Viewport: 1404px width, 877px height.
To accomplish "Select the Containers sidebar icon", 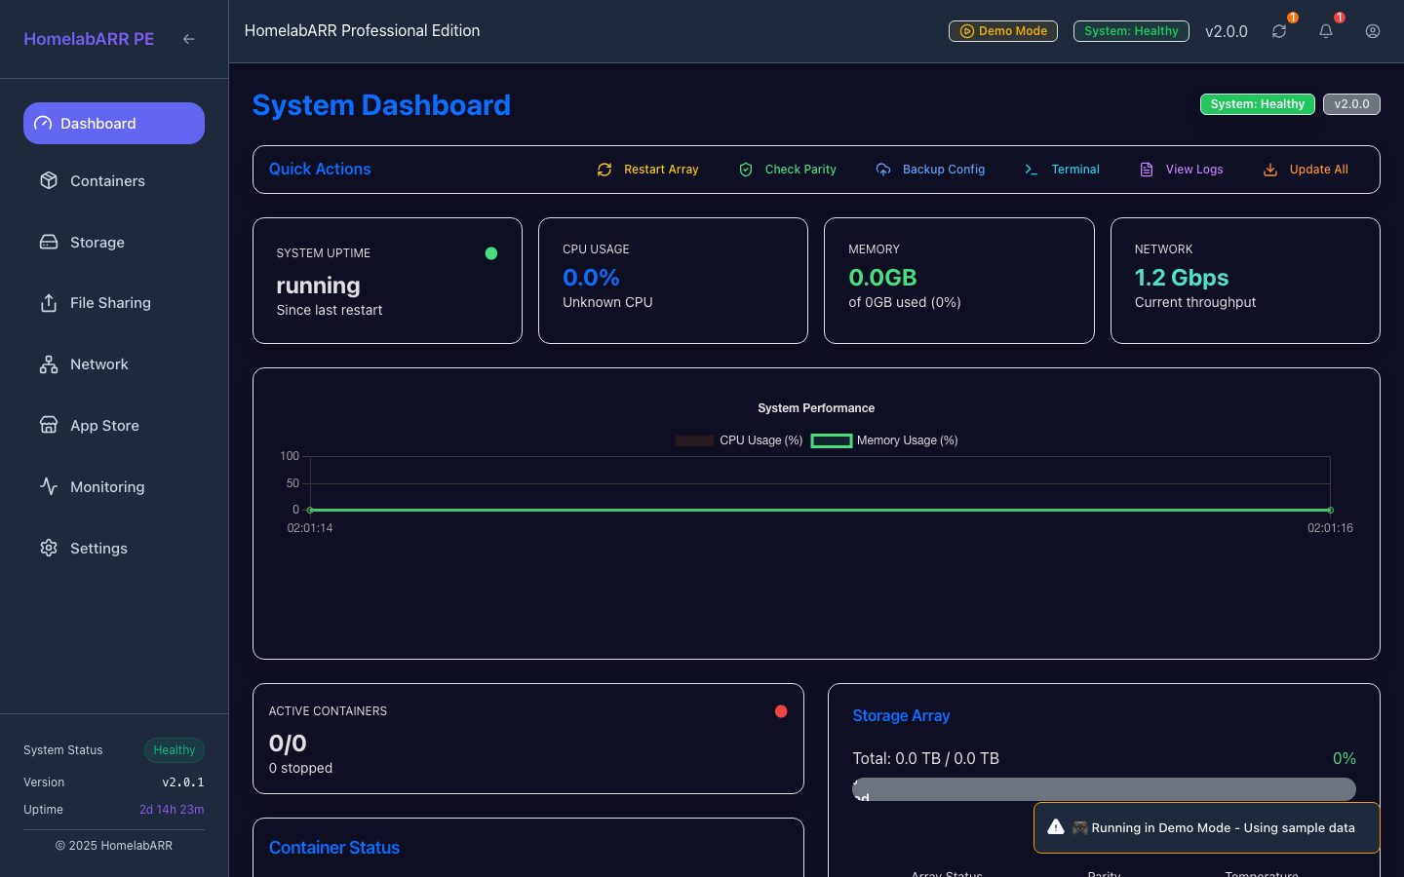I will 49,180.
